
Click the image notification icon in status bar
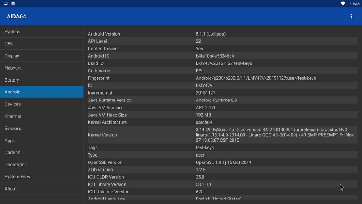[x=5, y=4]
